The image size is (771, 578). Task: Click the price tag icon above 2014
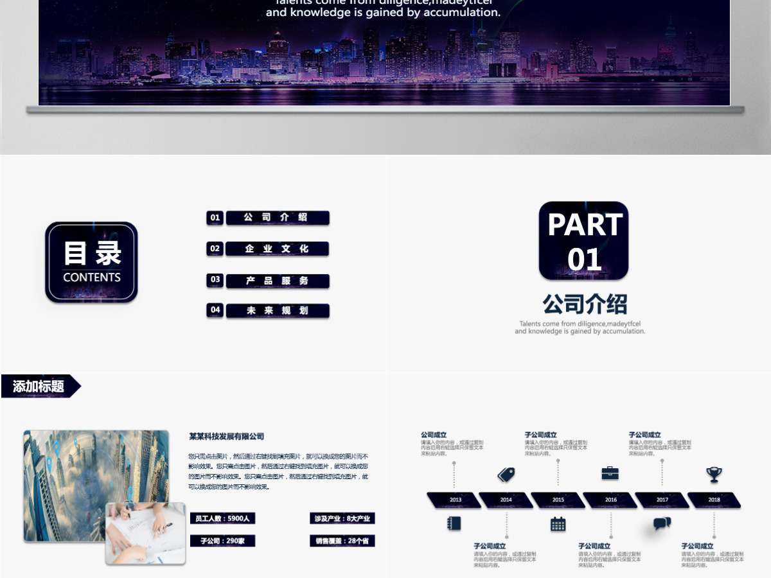click(x=506, y=475)
